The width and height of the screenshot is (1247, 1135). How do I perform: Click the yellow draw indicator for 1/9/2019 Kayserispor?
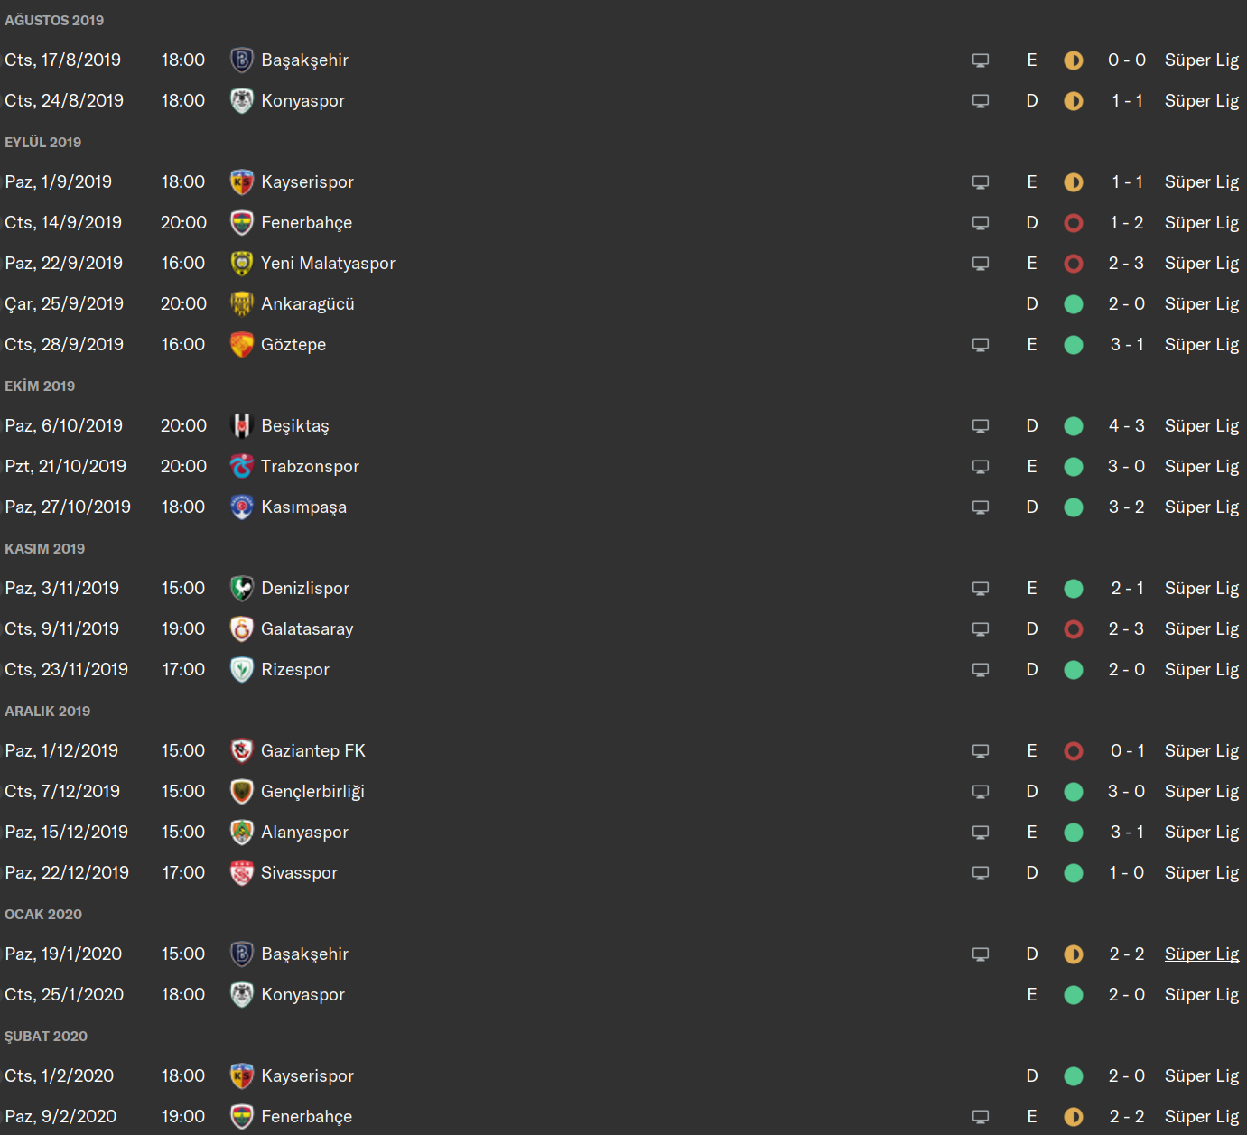(1074, 182)
